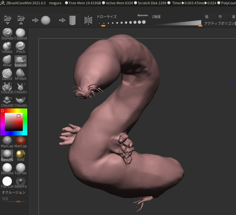Choose the SilverFoil material
The image size is (236, 215).
click(21, 182)
